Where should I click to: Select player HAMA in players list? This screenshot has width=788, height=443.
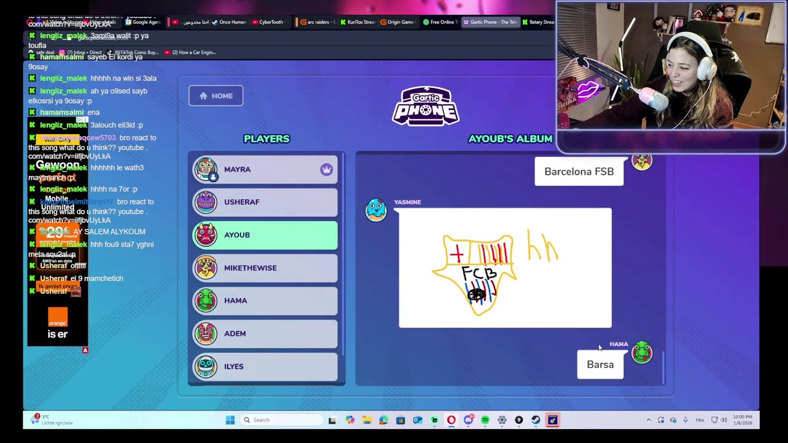[265, 300]
